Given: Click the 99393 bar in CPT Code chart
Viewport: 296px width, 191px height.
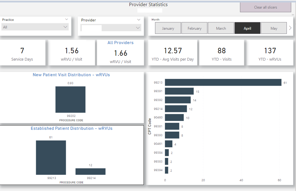Looking at the screenshot, I should pos(172,135).
